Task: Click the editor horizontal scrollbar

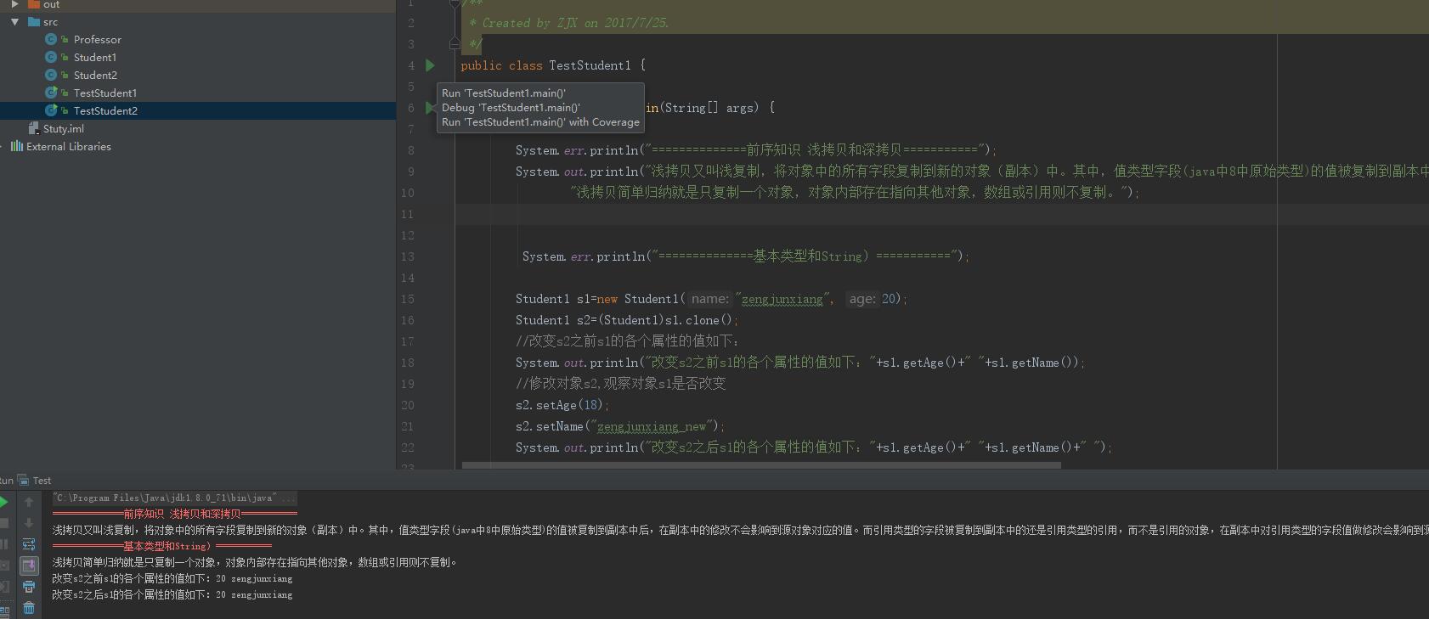Action: pyautogui.click(x=760, y=465)
